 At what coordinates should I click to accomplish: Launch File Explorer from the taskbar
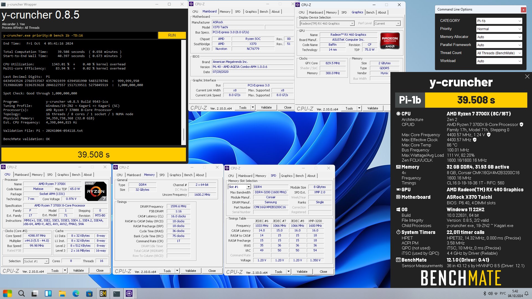pyautogui.click(x=62, y=293)
